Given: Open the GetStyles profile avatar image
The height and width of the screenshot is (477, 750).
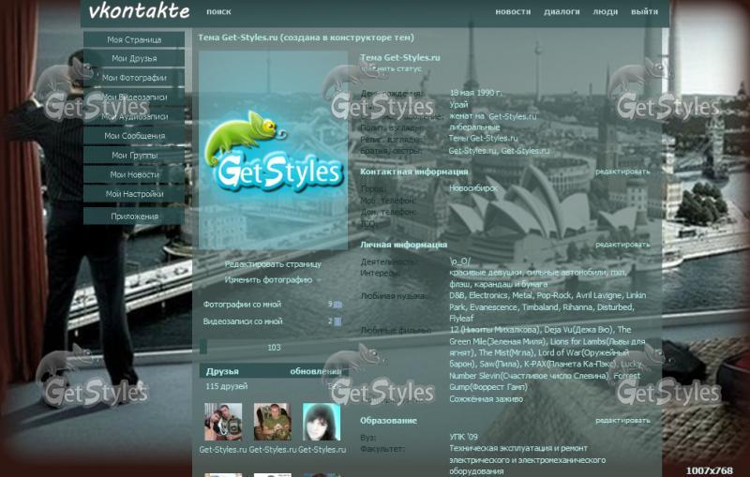Looking at the screenshot, I should [273, 150].
